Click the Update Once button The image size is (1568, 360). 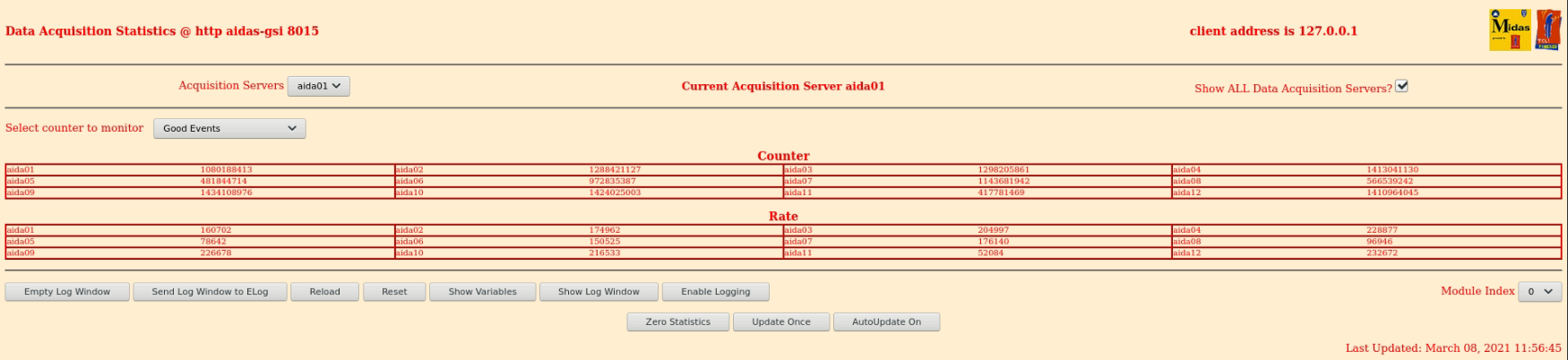pyautogui.click(x=781, y=321)
